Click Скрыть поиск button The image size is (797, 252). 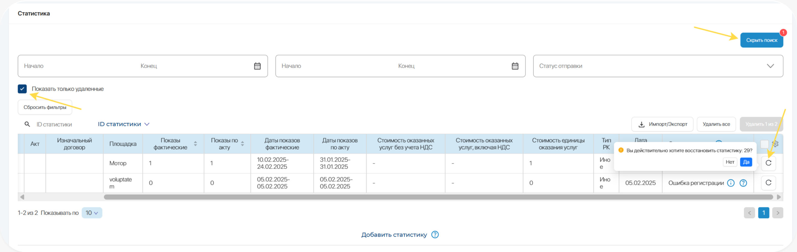point(762,40)
